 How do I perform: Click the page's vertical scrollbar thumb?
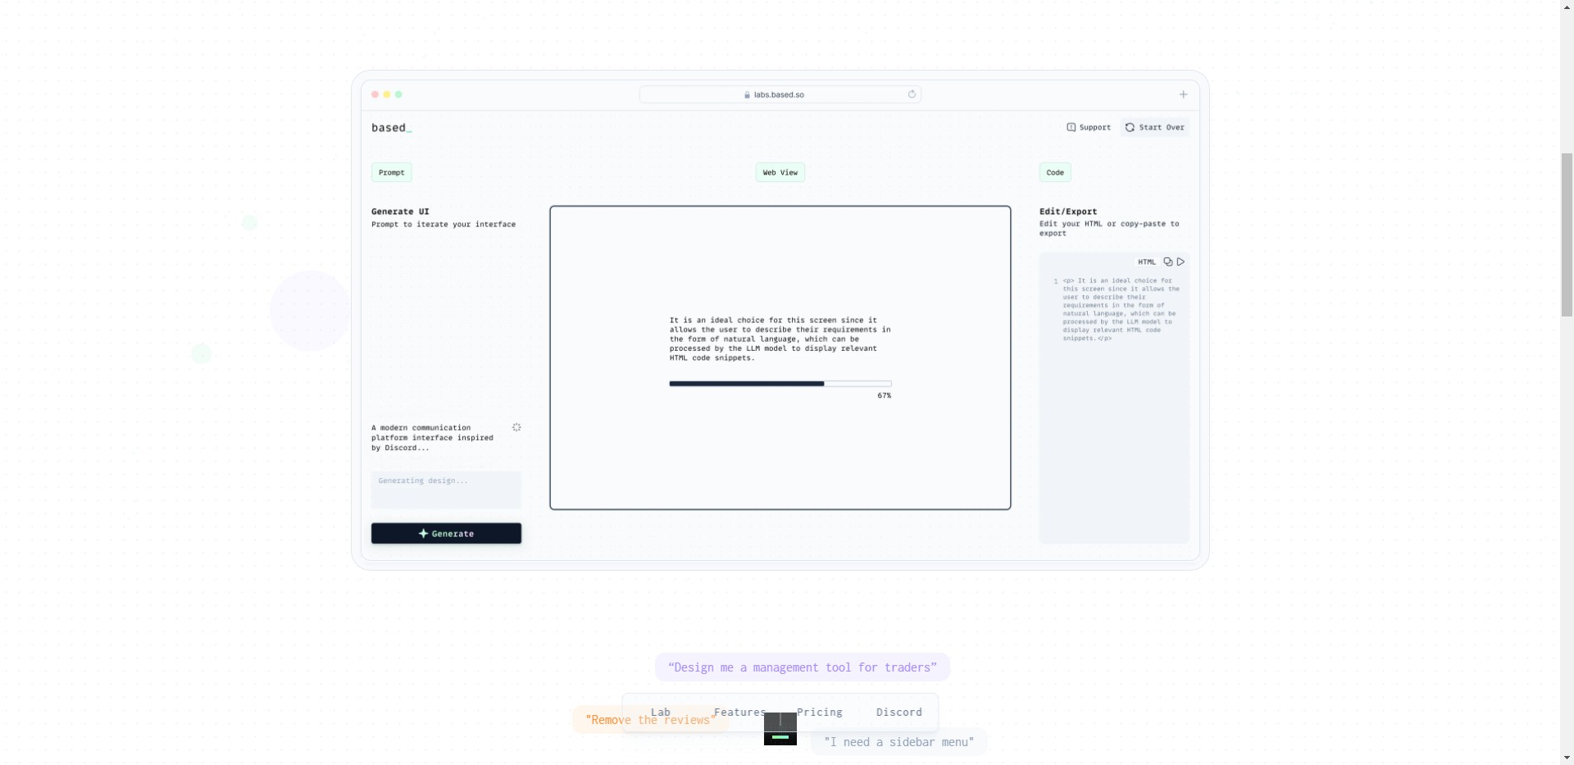coord(1567,234)
